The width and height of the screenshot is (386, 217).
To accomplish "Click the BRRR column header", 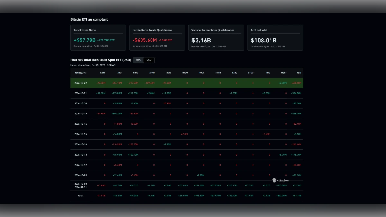I will [x=218, y=73].
